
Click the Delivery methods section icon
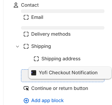pos(26,34)
